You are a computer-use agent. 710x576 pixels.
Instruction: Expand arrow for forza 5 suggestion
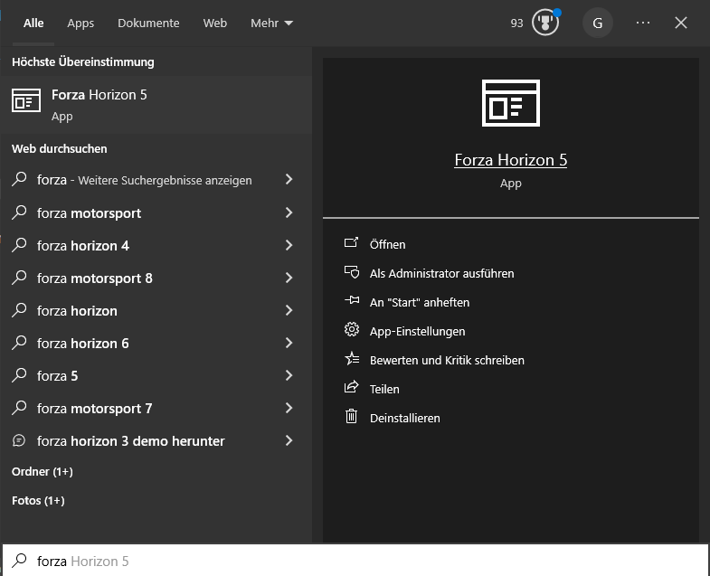289,375
